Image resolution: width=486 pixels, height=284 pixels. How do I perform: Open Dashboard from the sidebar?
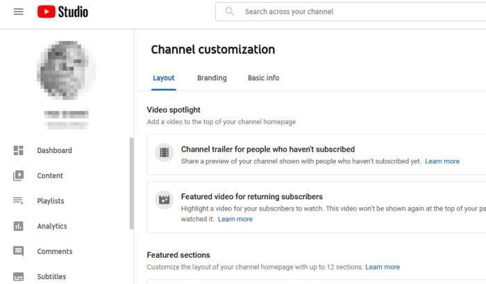[x=55, y=150]
